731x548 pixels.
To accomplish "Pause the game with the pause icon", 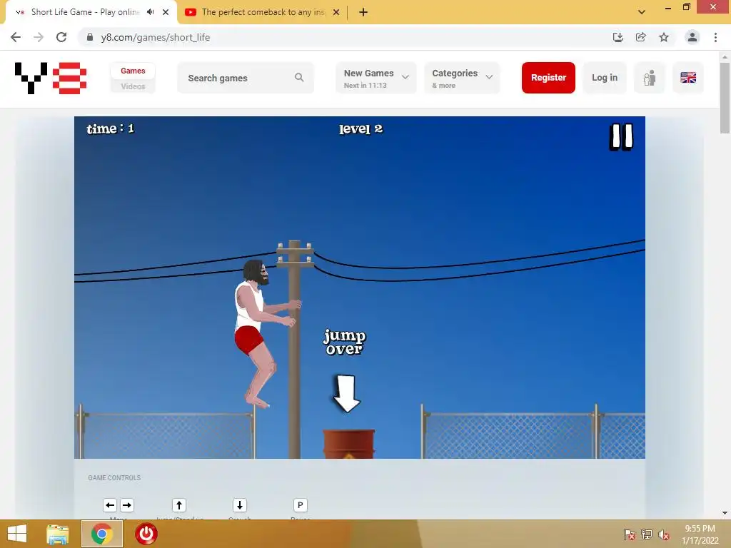I will point(622,136).
